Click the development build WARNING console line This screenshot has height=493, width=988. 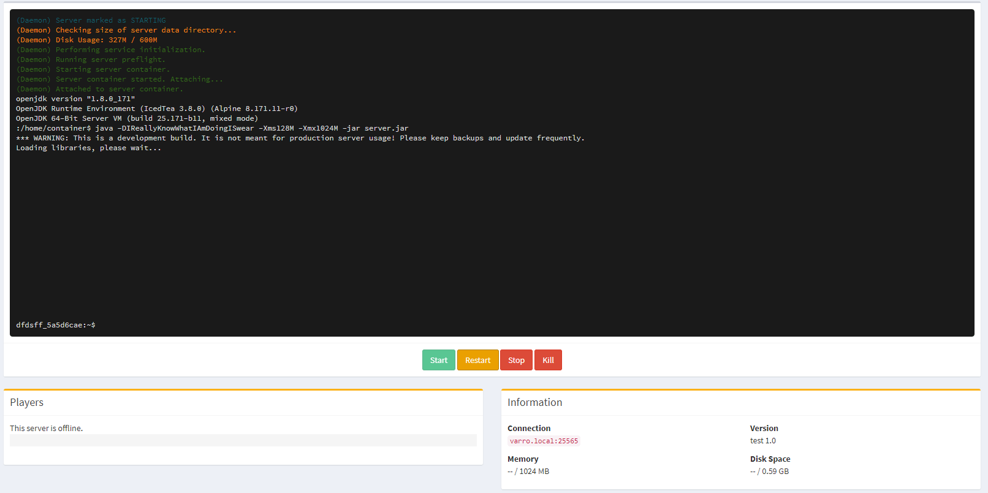[300, 138]
